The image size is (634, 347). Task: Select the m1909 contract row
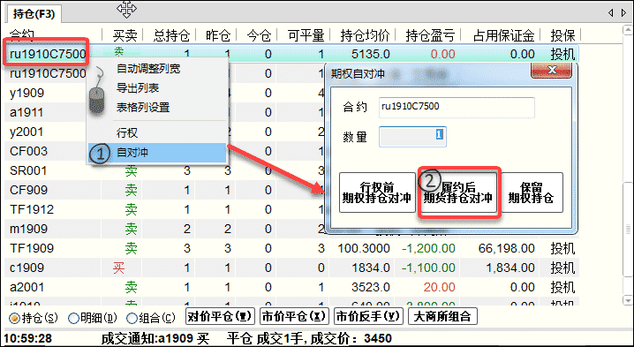(291, 229)
